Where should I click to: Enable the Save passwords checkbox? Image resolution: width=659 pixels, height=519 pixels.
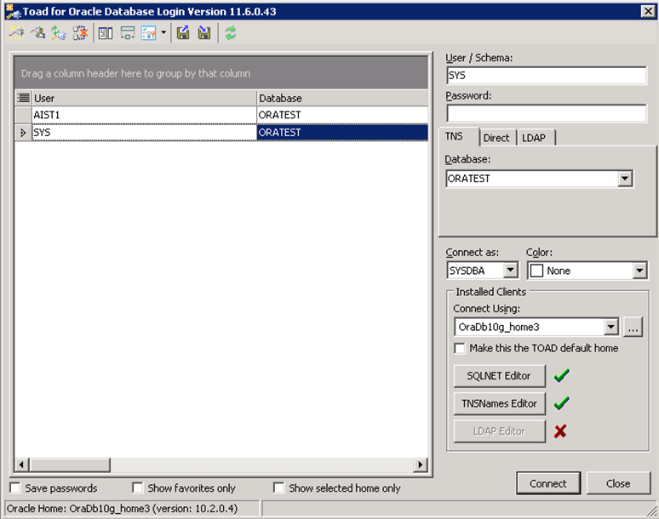pos(15,488)
